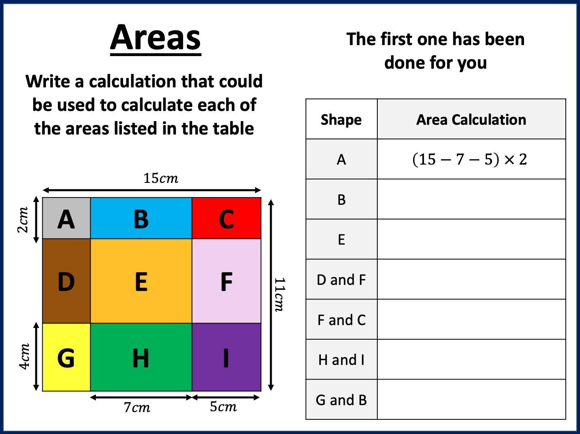
Task: Click the Areas heading title
Action: pos(156,38)
